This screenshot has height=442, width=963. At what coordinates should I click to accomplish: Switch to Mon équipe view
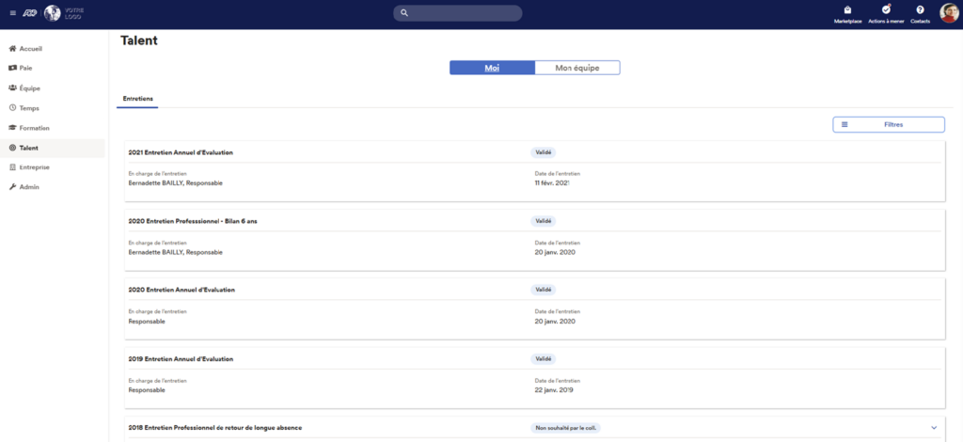pos(577,68)
